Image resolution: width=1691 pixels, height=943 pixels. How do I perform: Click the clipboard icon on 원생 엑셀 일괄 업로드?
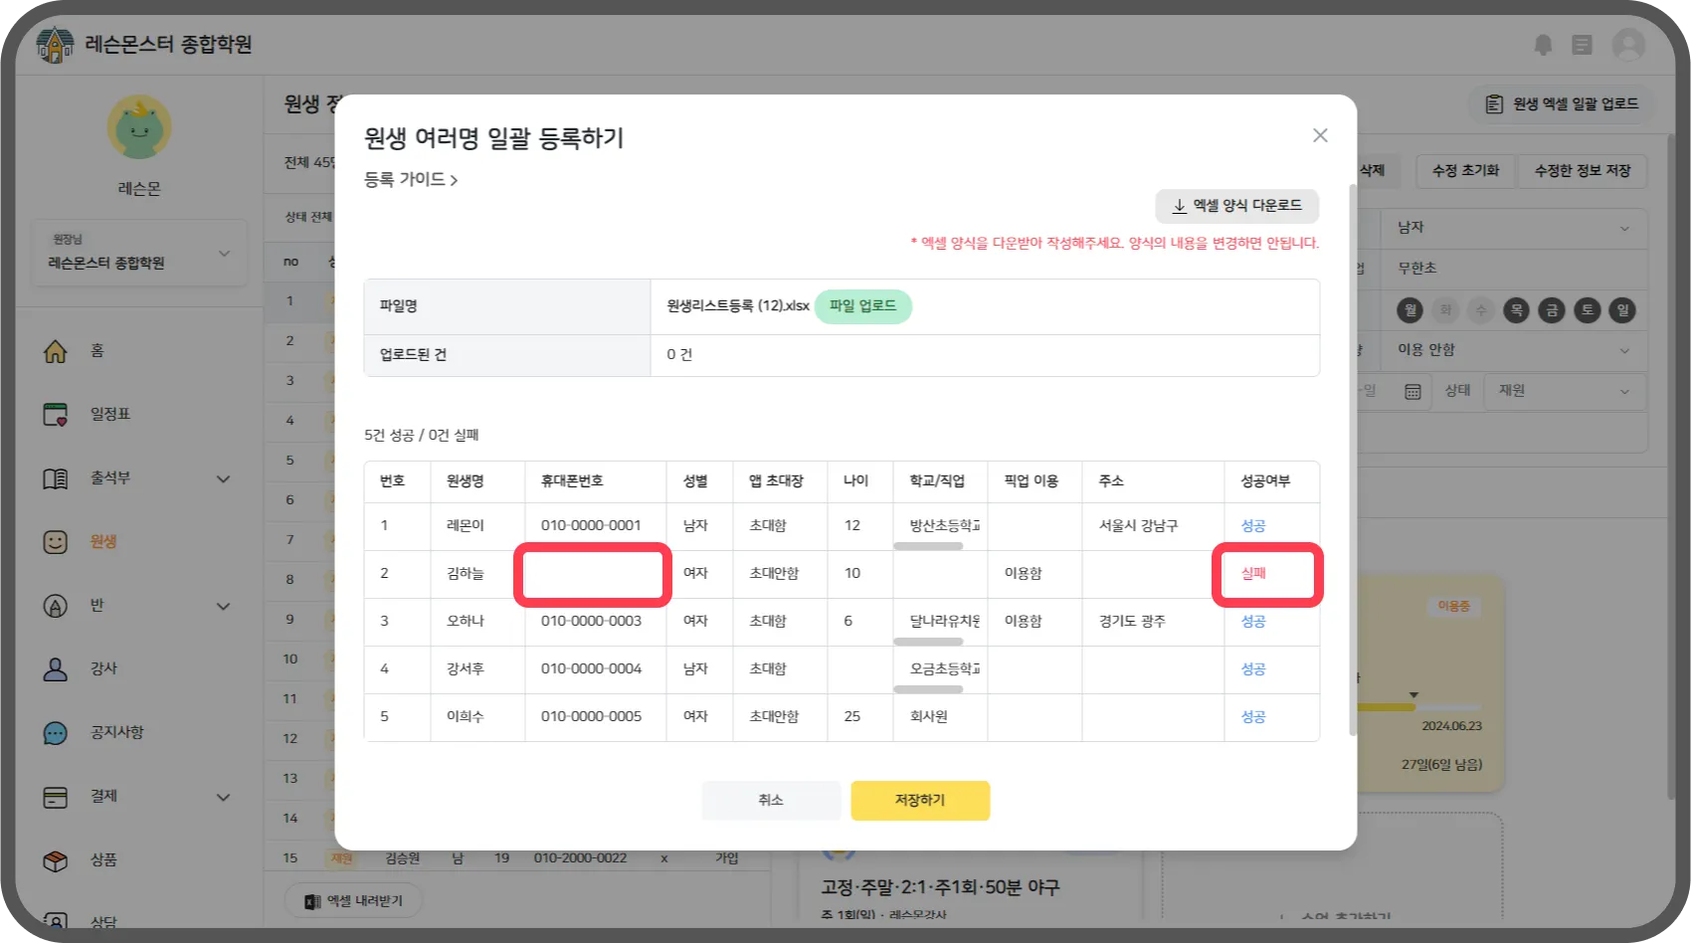1494,103
